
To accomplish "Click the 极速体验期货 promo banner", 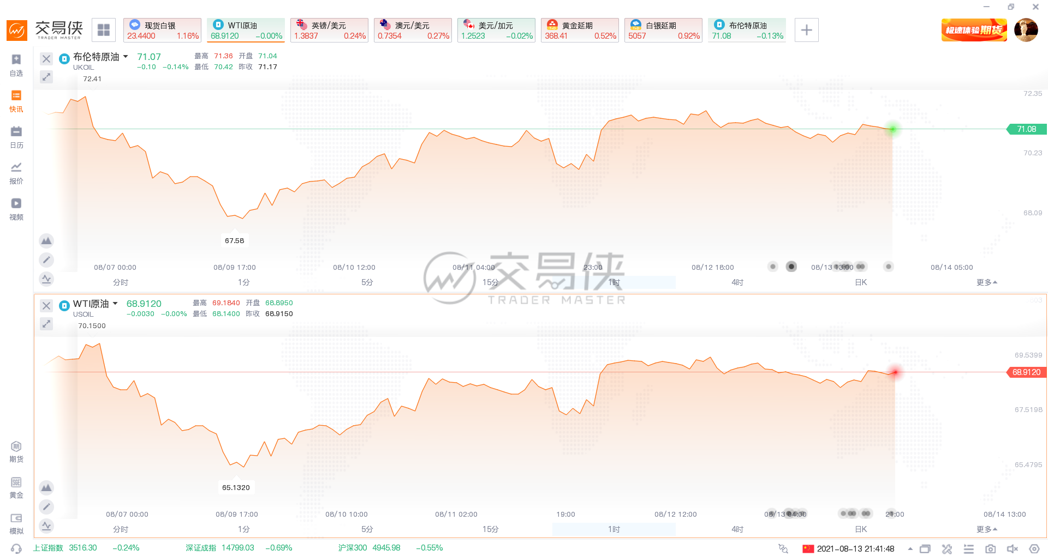I will pos(974,30).
